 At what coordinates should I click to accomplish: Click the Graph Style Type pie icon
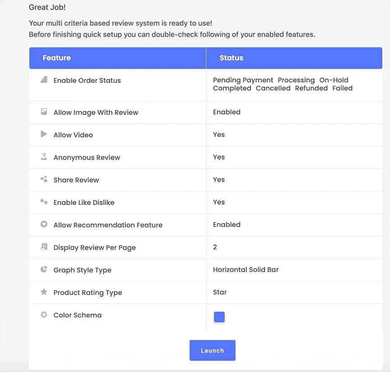[44, 269]
